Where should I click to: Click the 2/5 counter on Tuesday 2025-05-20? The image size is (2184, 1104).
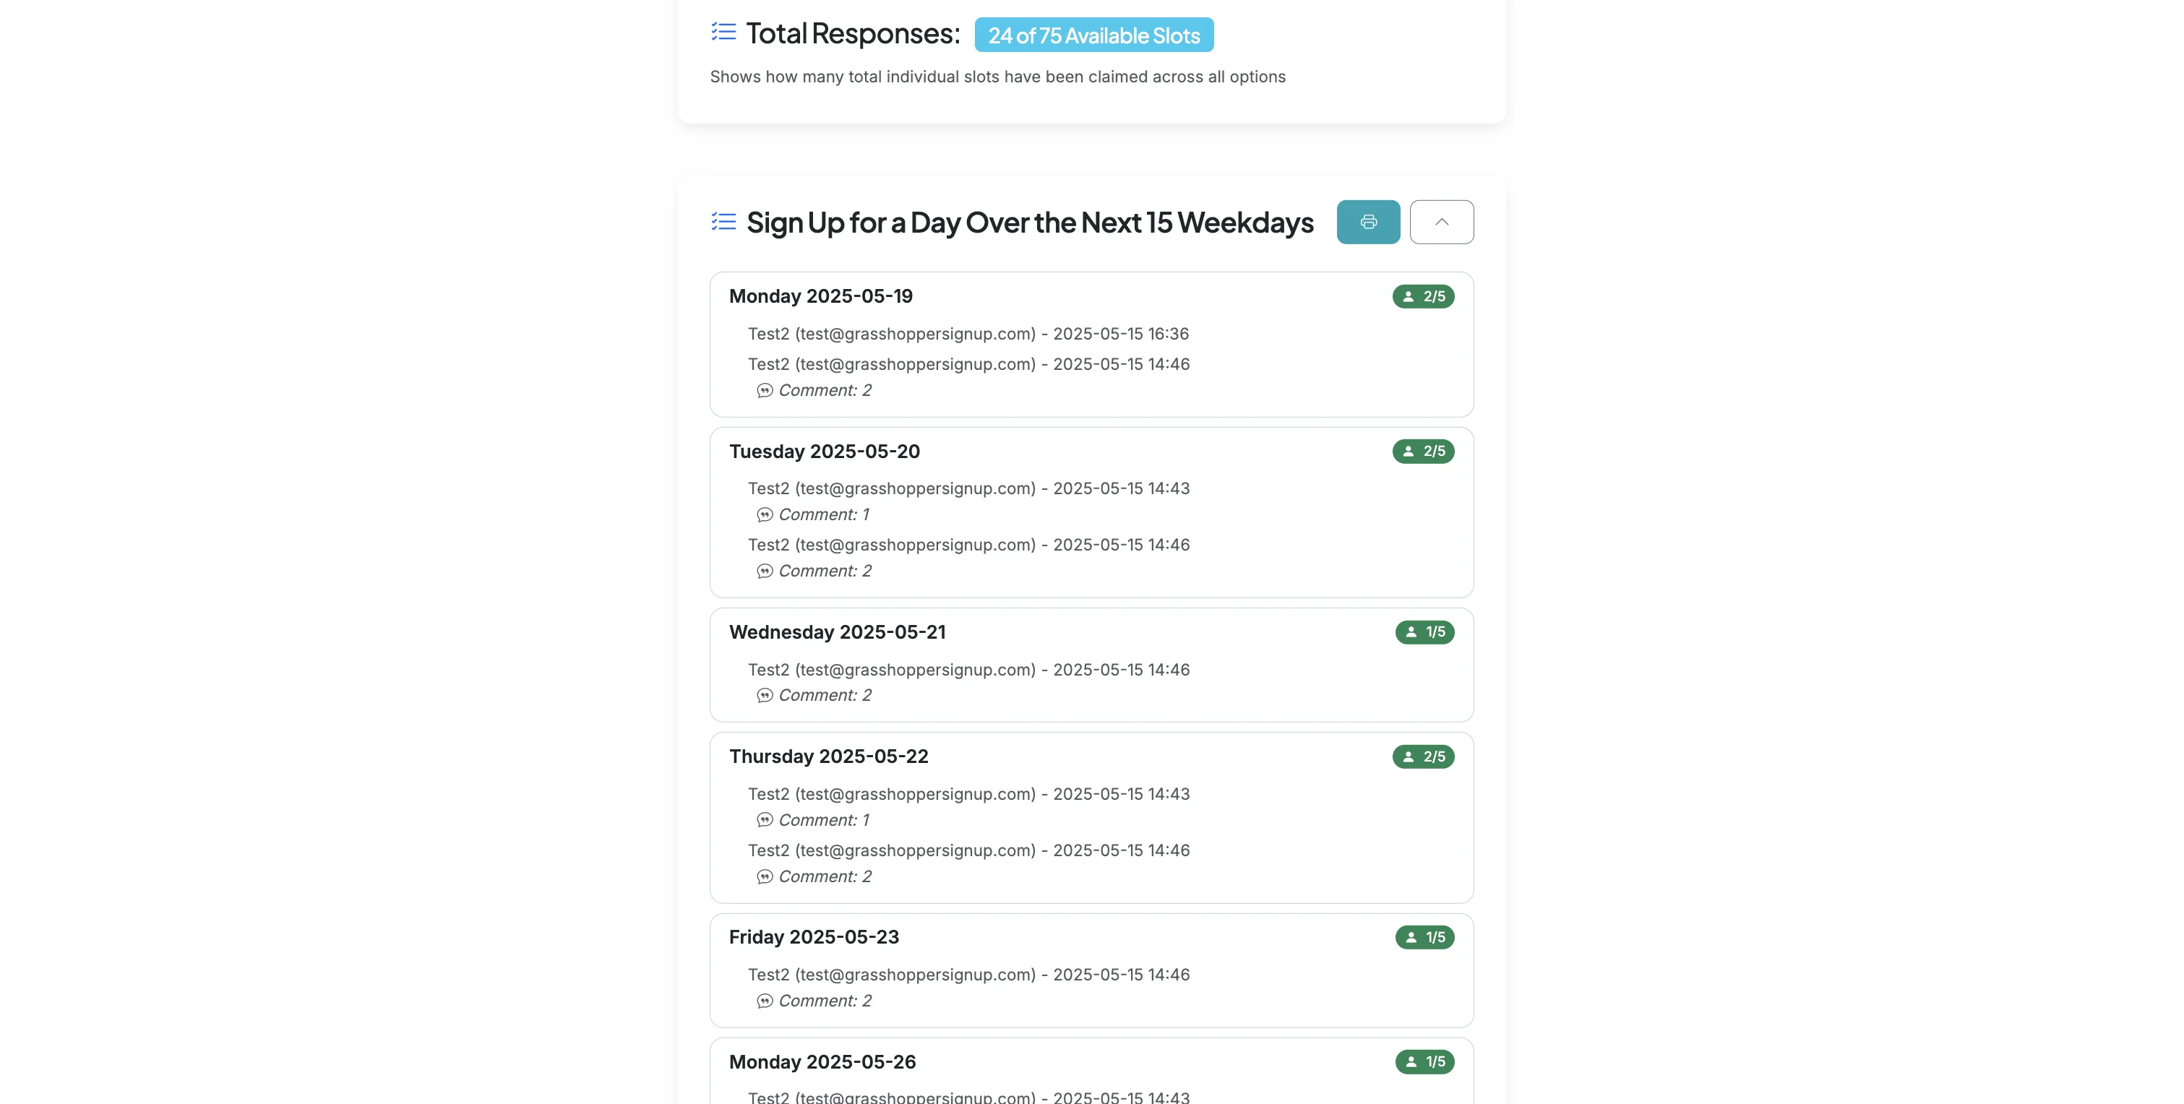pos(1424,450)
